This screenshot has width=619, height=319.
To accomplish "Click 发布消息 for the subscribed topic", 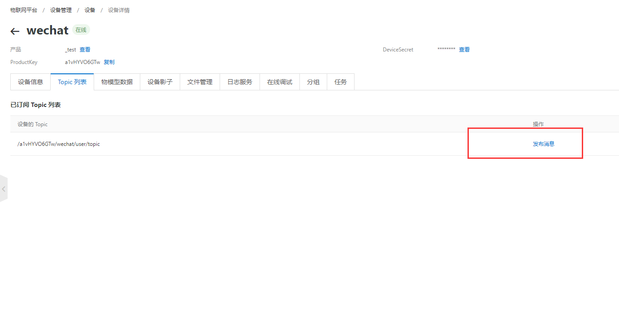I will point(543,144).
